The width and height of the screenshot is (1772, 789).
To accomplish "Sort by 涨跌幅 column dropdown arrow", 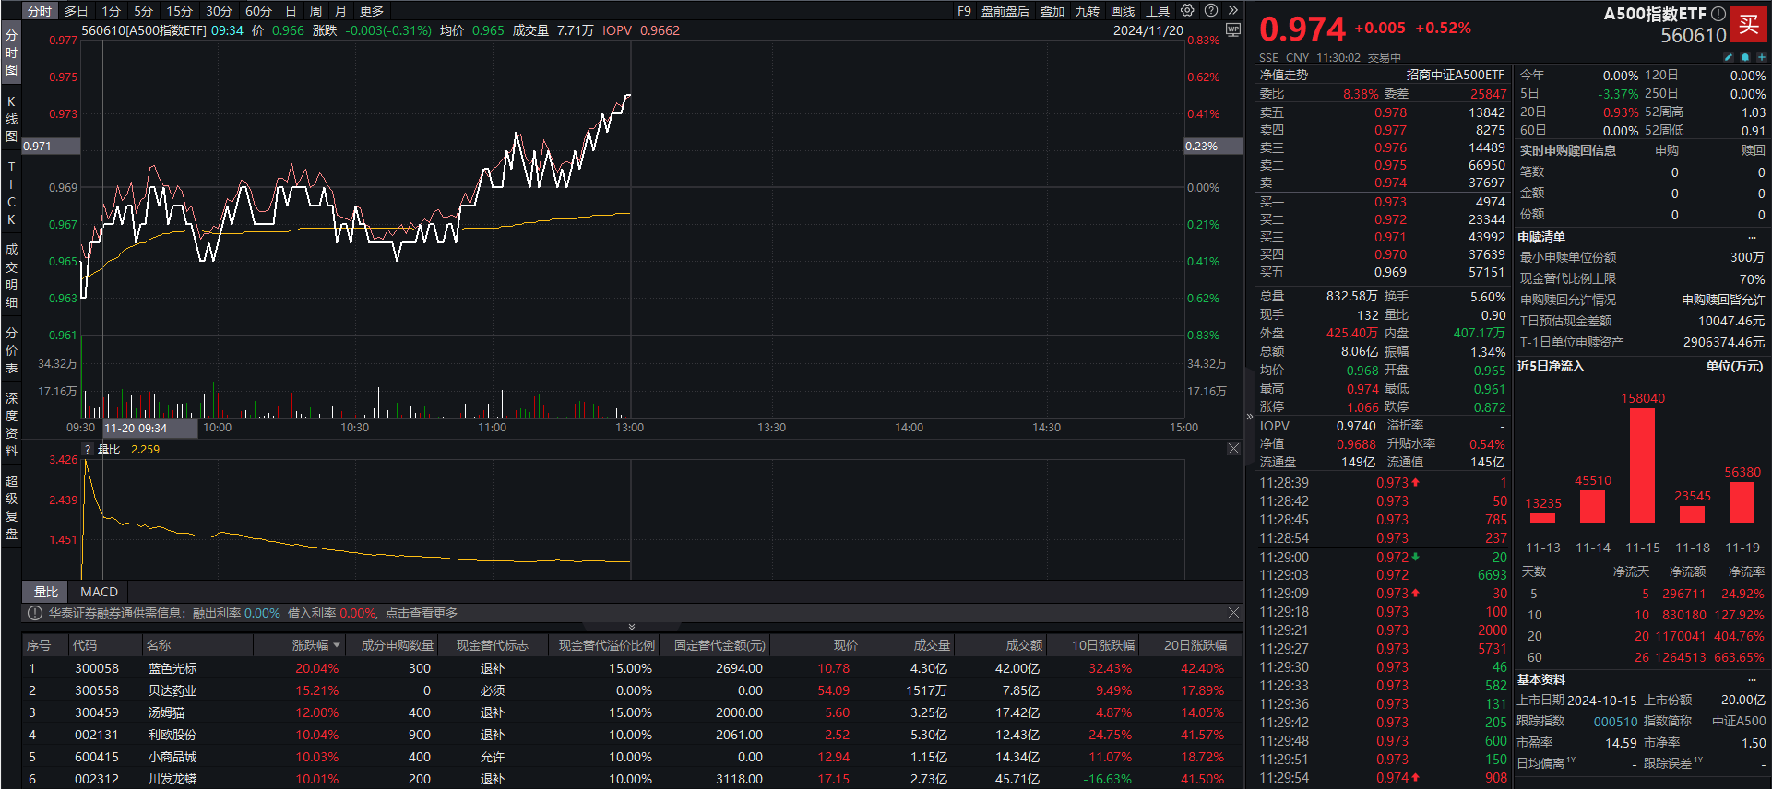I will [337, 645].
